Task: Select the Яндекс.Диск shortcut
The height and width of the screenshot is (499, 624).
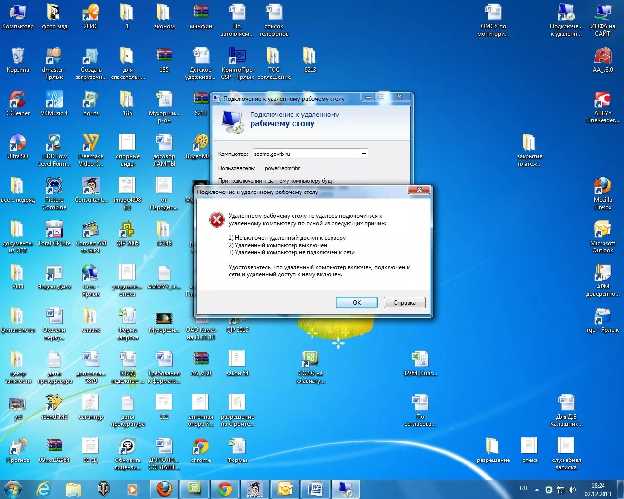Action: 54,277
